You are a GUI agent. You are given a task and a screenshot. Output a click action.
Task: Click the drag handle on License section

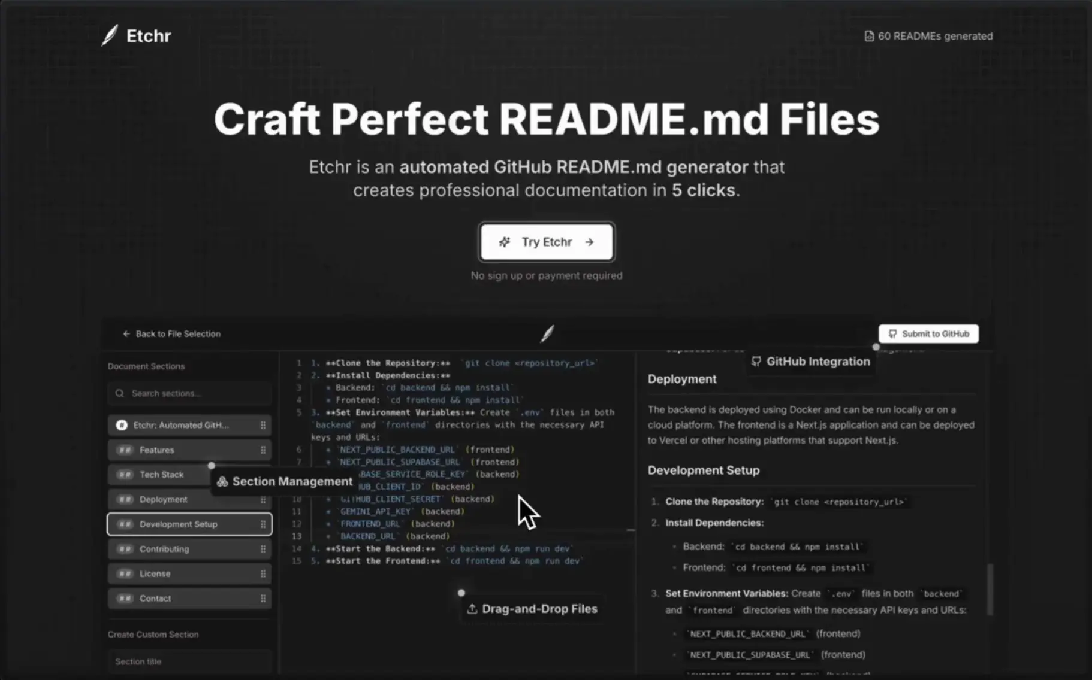click(264, 573)
